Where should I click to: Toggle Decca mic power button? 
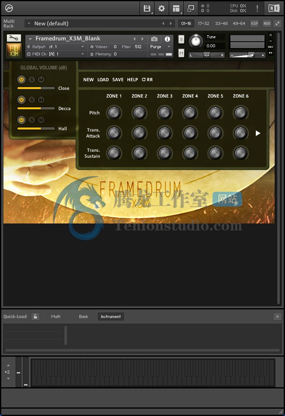(21, 100)
